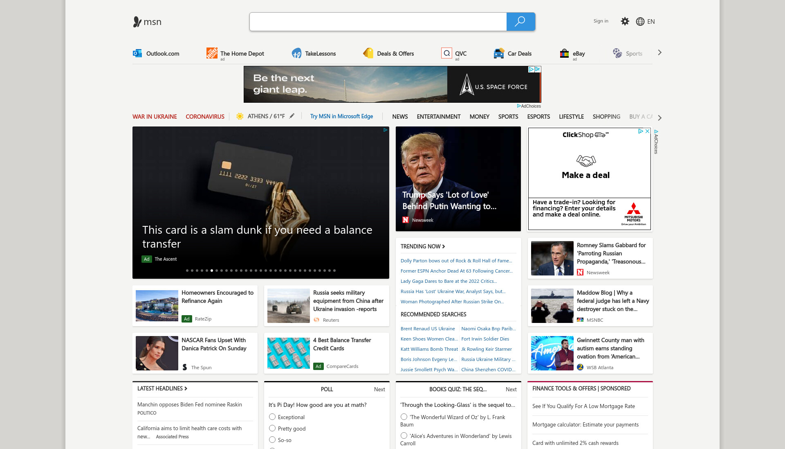Select 'The Wonderful Wizard of Oz' answer
This screenshot has width=785, height=449.
pos(404,417)
